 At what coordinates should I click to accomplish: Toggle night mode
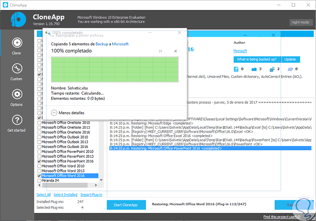coord(300,23)
